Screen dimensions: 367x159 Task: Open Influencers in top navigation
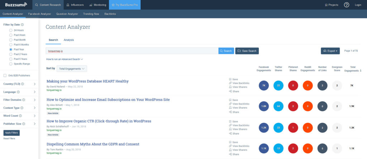[x=75, y=5]
